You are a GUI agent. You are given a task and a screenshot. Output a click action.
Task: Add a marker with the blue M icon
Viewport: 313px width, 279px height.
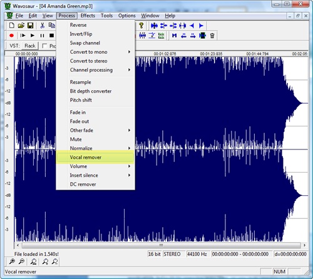[x=175, y=36]
